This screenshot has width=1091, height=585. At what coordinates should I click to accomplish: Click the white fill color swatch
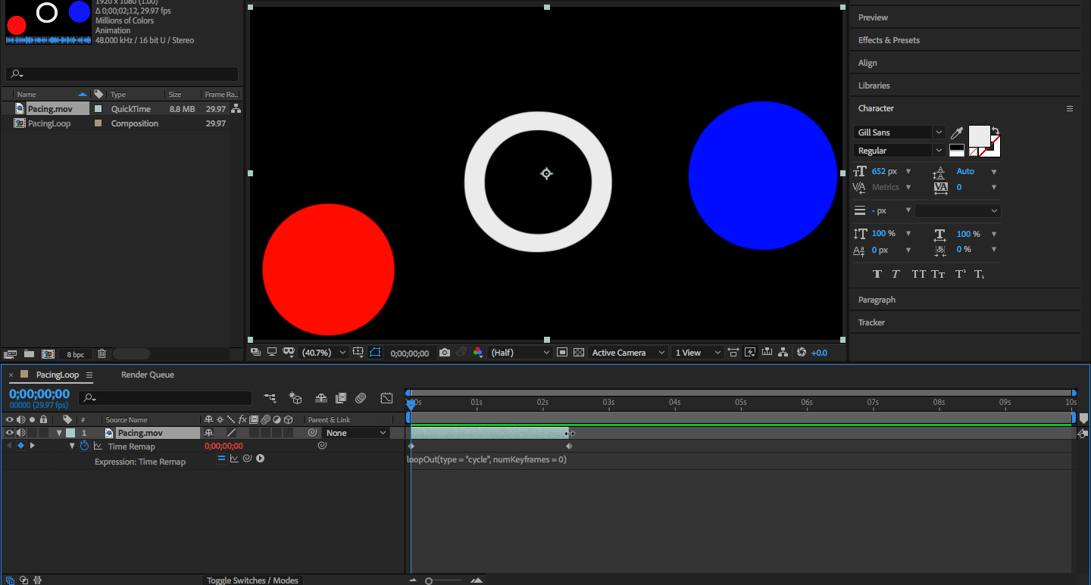pyautogui.click(x=979, y=135)
